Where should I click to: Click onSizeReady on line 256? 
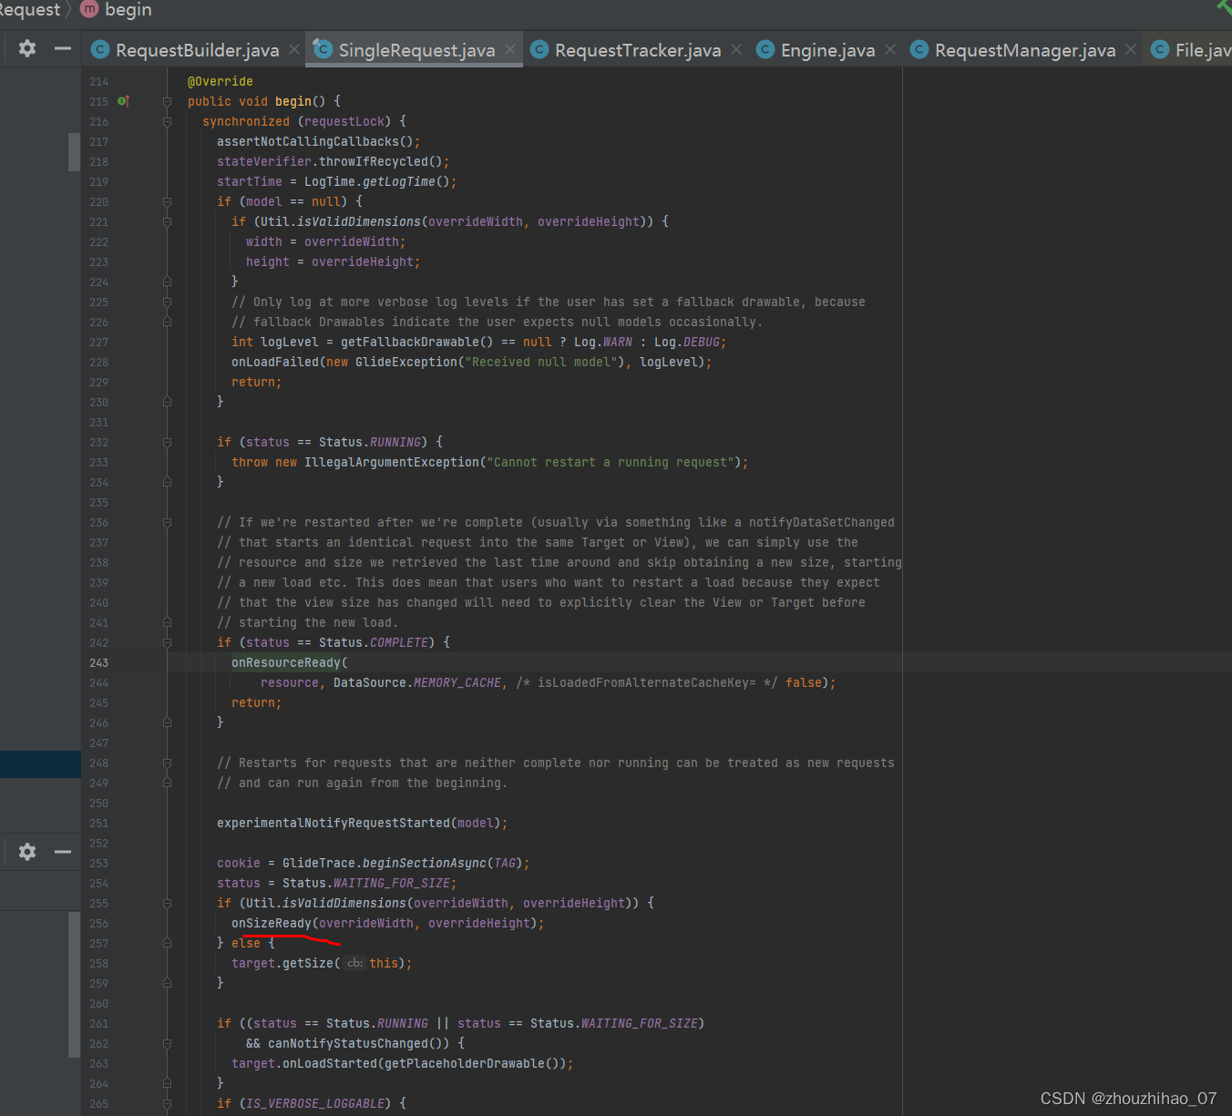tap(272, 923)
